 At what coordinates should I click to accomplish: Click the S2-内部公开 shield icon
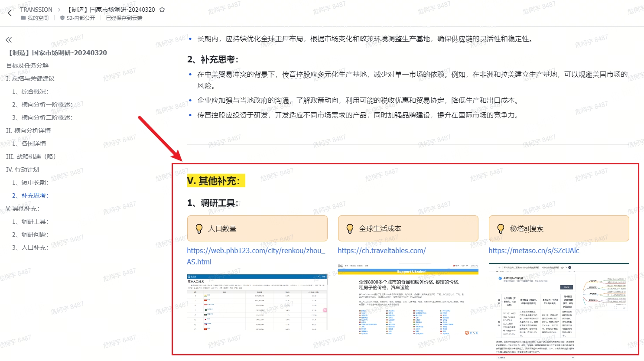[62, 18]
